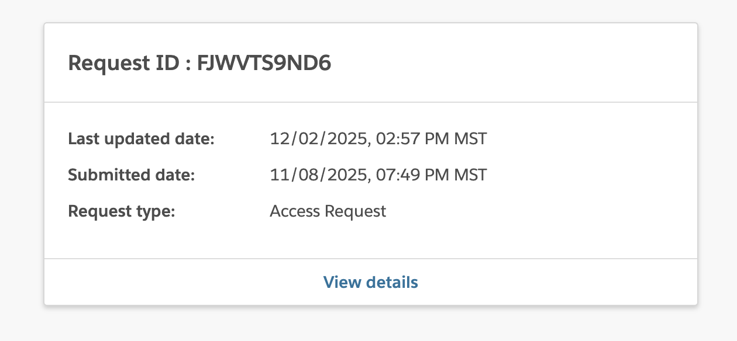The image size is (737, 341).
Task: Click the Request ID value FJWVTS9ND6
Action: click(x=264, y=62)
